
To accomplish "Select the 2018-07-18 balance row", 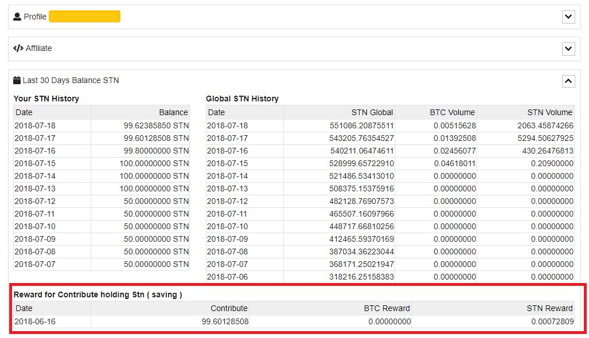I will pos(103,124).
